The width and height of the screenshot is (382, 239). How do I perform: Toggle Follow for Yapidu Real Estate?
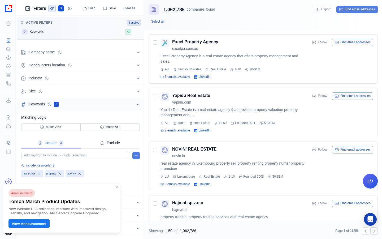[x=320, y=96]
